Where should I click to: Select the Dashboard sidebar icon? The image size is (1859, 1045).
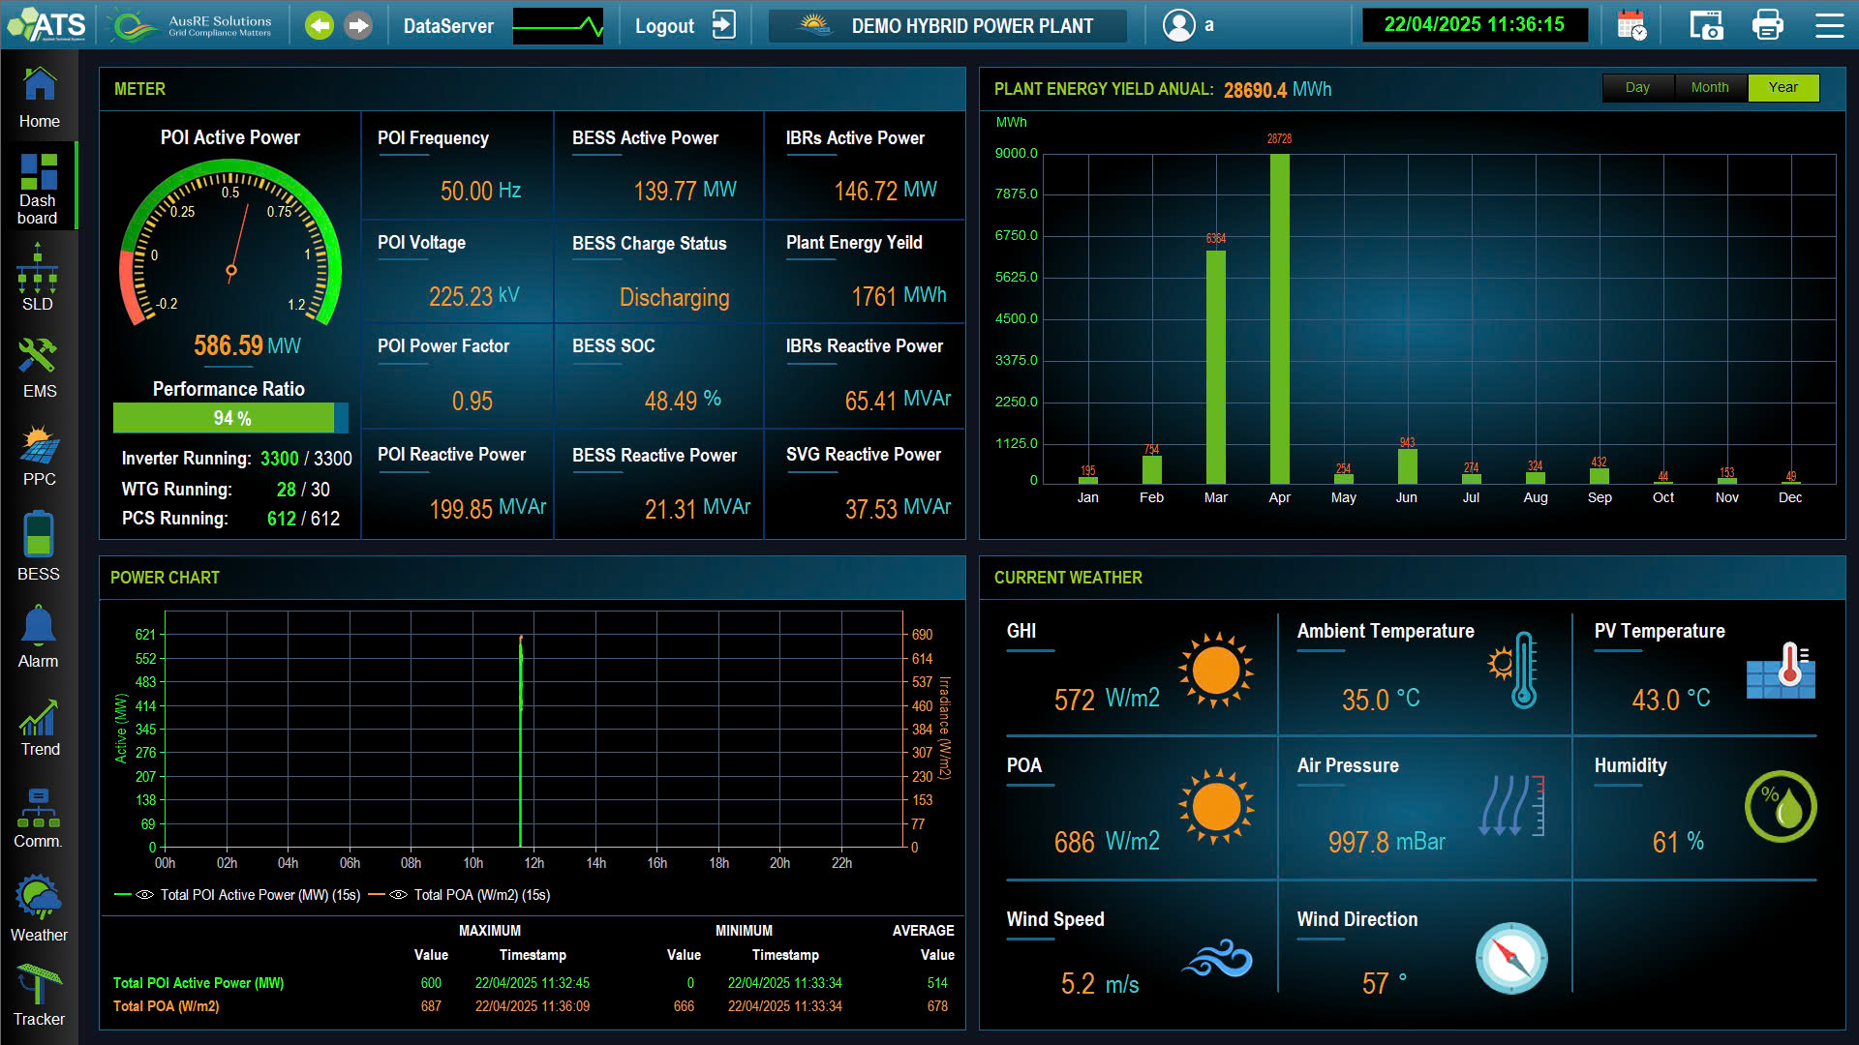[x=39, y=189]
